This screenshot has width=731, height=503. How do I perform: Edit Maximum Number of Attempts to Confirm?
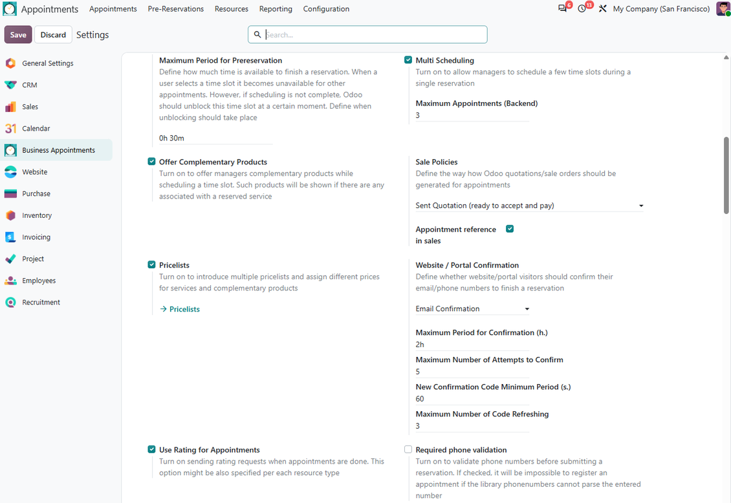click(x=473, y=372)
